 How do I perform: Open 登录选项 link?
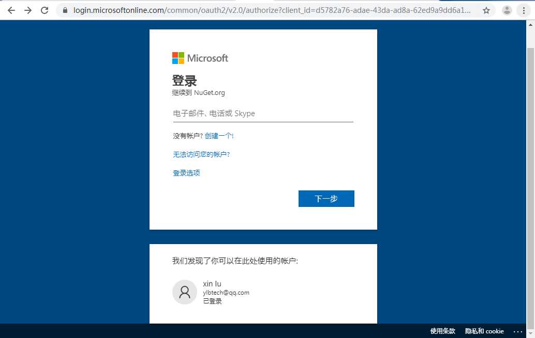tap(186, 173)
